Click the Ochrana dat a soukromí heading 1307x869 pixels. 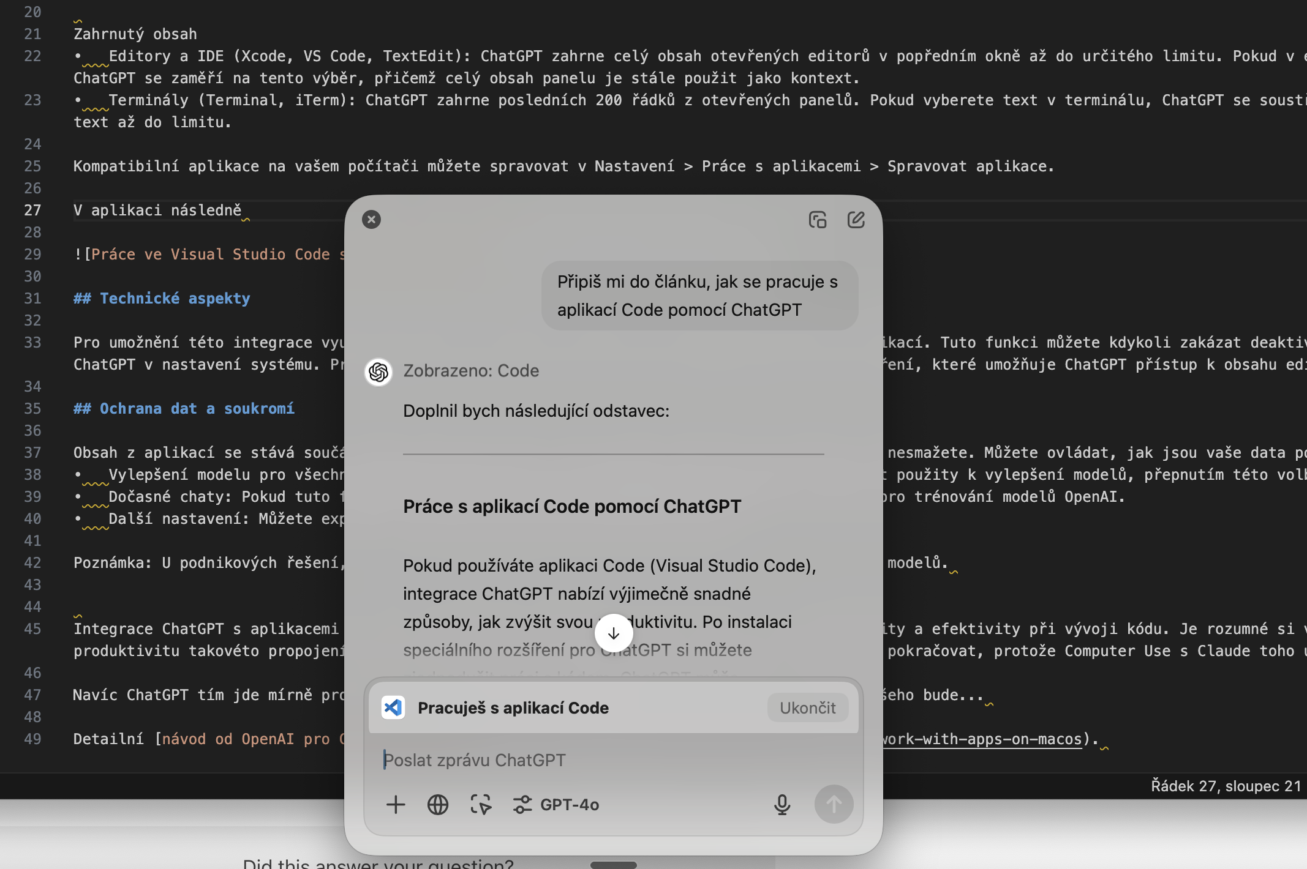[184, 409]
